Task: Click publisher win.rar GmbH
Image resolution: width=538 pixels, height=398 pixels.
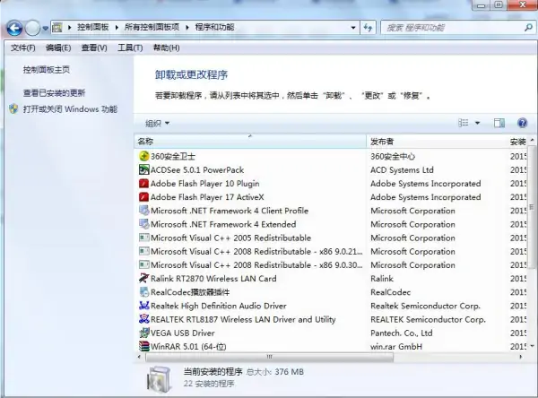Action: point(396,347)
